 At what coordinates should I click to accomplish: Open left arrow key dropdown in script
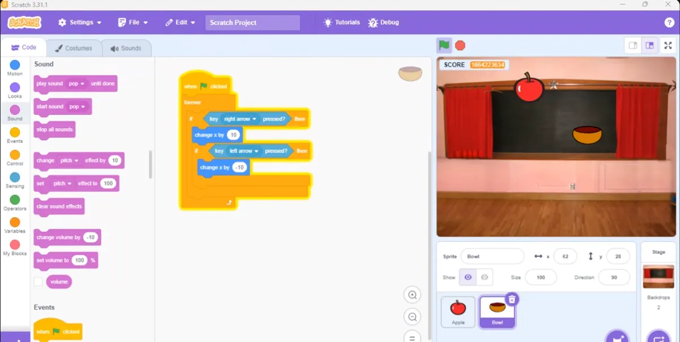click(x=244, y=151)
